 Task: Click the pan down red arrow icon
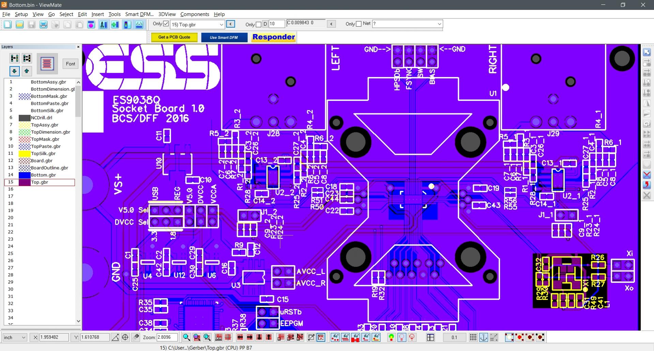(x=259, y=337)
